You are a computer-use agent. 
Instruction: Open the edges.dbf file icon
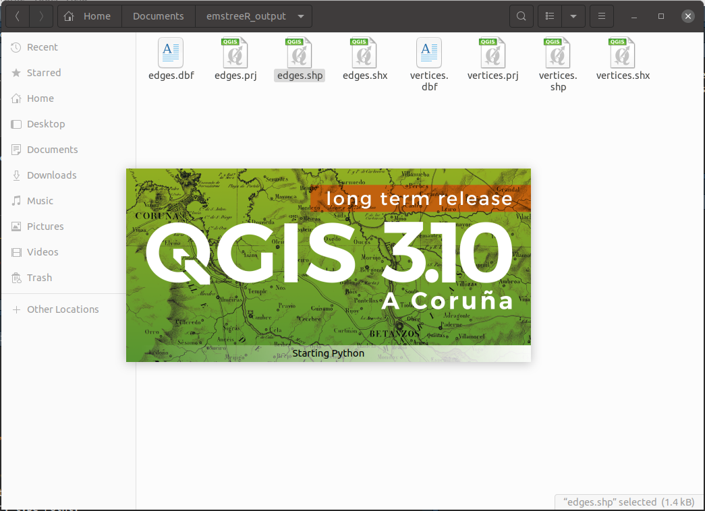pyautogui.click(x=171, y=53)
